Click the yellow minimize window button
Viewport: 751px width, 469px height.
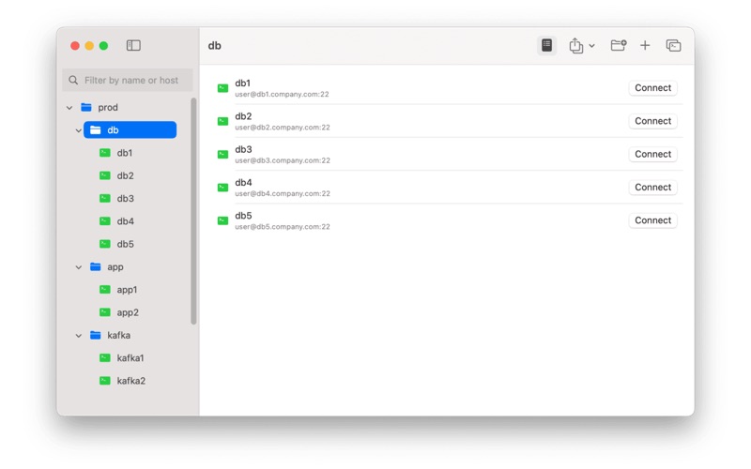pos(89,45)
